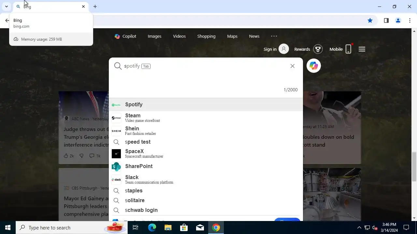Image resolution: width=417 pixels, height=234 pixels.
Task: Select the SharePoint suggestion
Action: [206, 166]
